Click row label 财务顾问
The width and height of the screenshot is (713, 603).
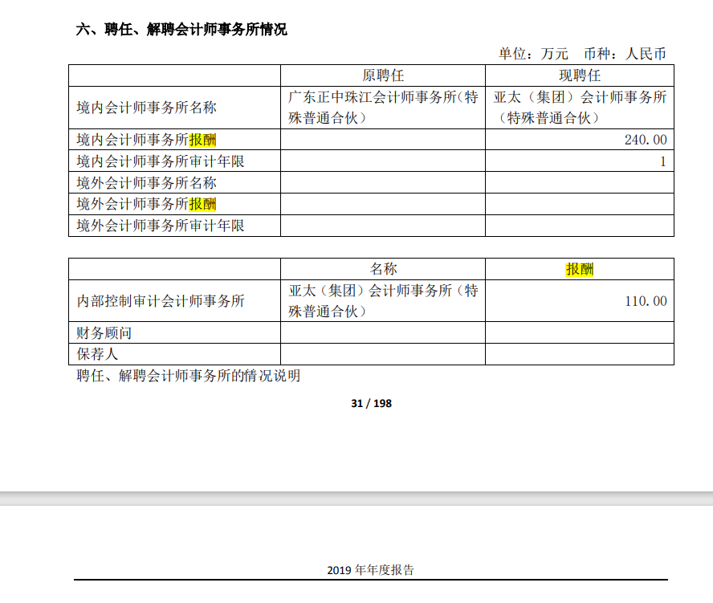(104, 333)
